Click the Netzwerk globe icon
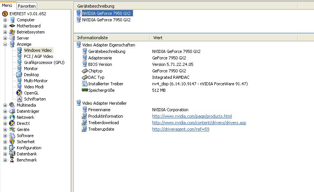The height and width of the screenshot is (195, 314). tap(12, 117)
